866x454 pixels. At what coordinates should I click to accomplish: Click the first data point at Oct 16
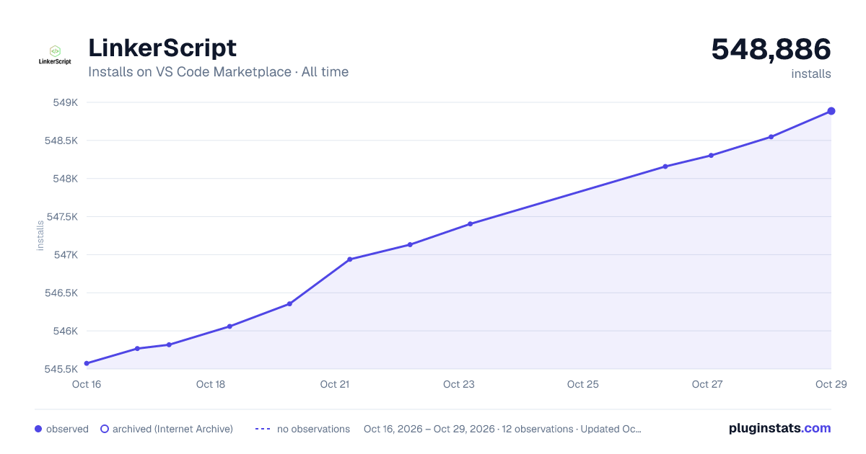tap(87, 363)
